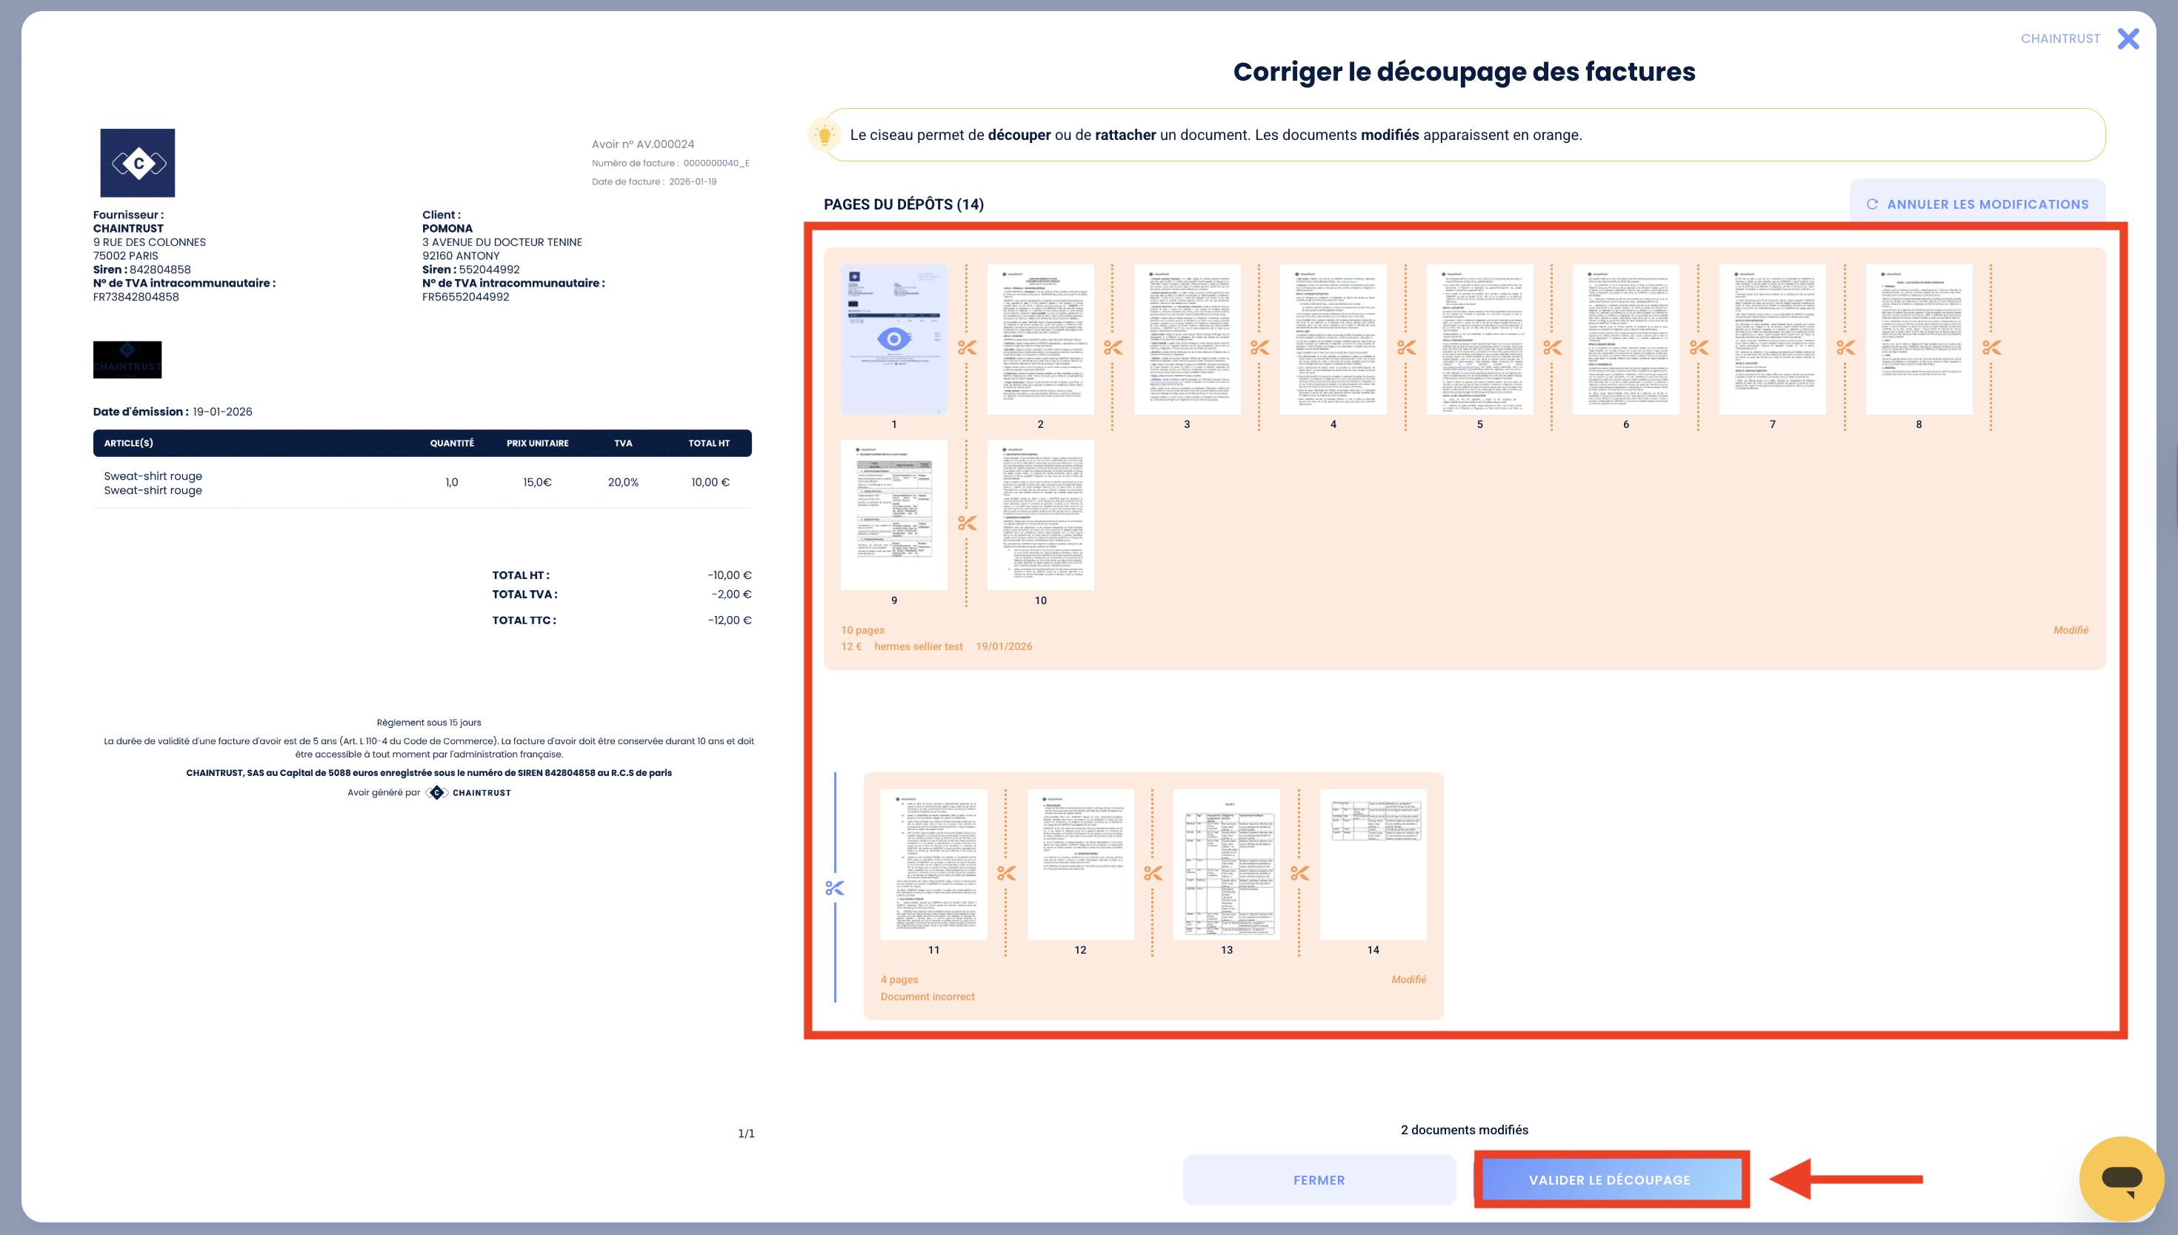
Task: Click the page counter 1/1
Action: pos(746,1134)
